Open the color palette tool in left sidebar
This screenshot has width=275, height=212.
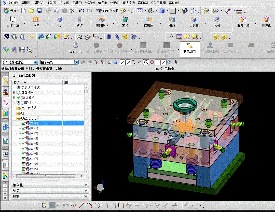click(5, 175)
